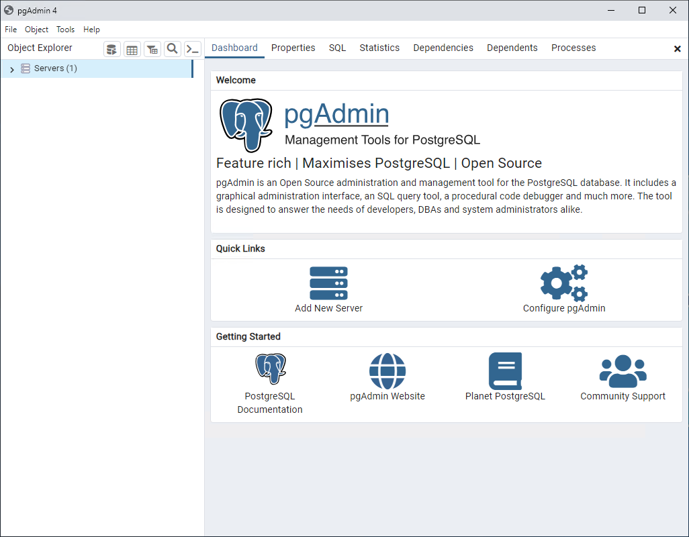Click the Filtered Rows toolbar icon
This screenshot has height=537, width=689.
click(x=152, y=49)
